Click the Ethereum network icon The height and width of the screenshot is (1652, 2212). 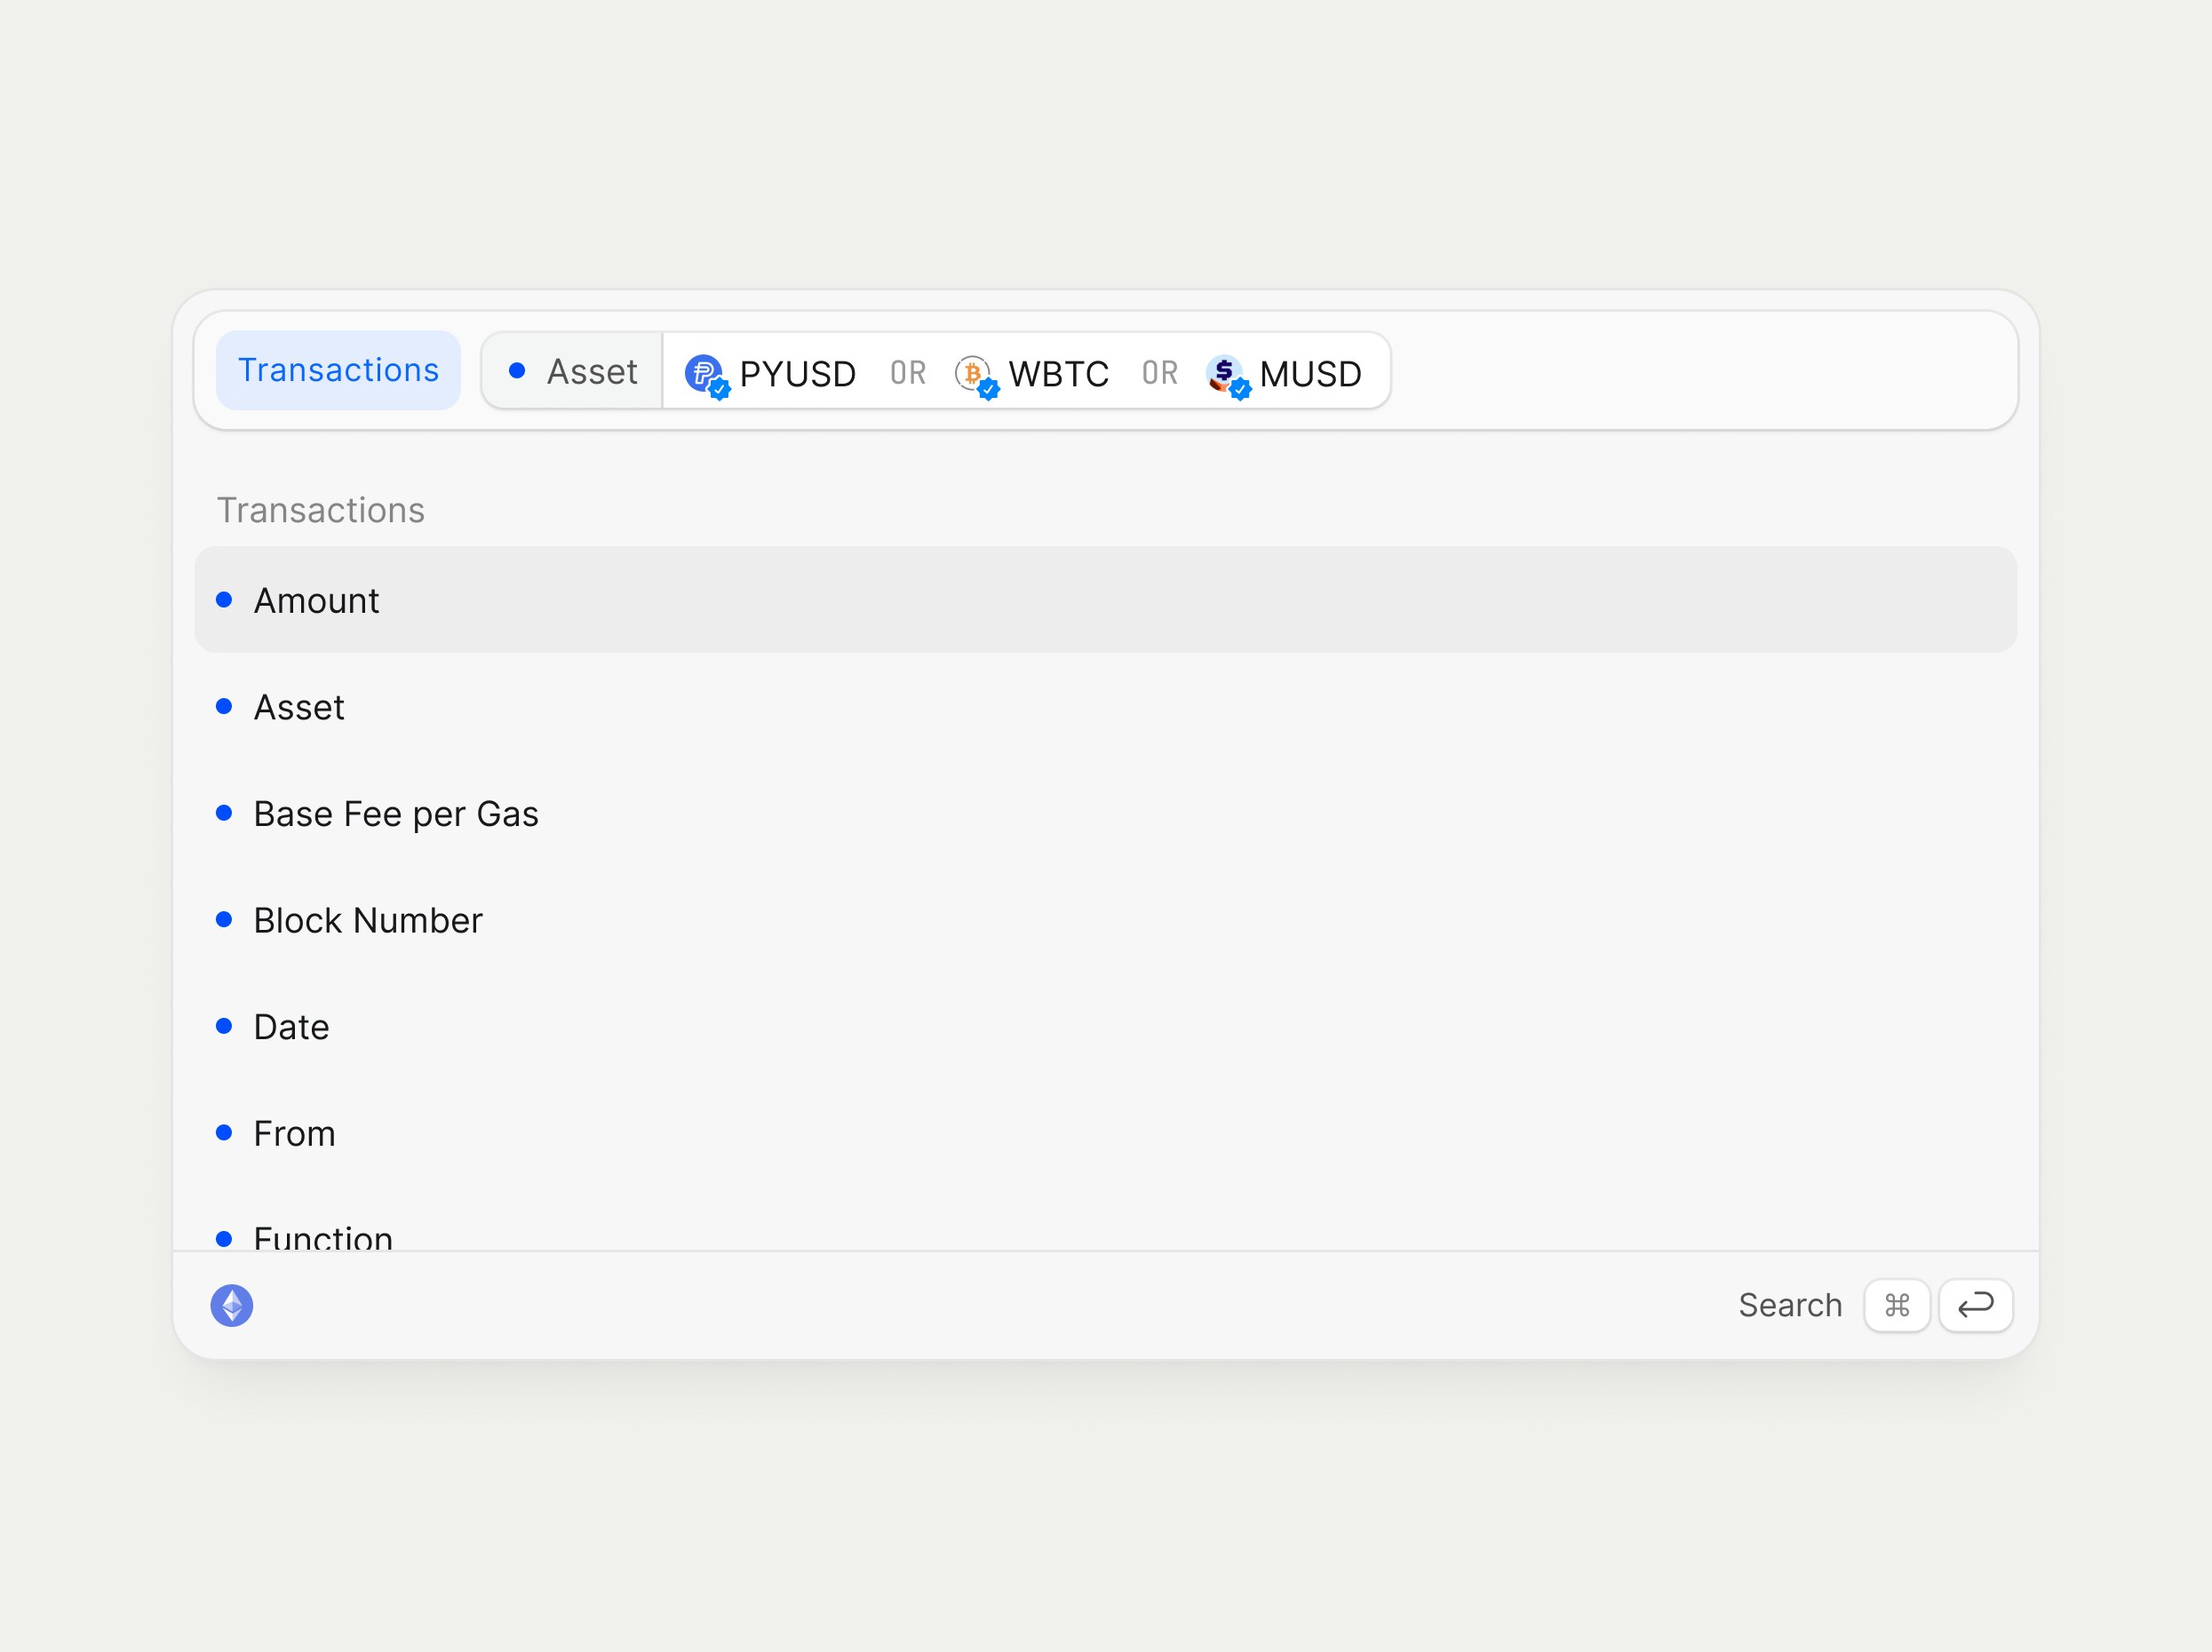point(232,1305)
